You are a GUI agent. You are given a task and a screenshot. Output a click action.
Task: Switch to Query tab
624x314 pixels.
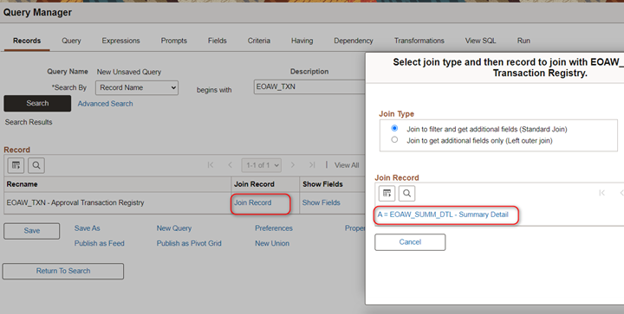click(x=71, y=41)
